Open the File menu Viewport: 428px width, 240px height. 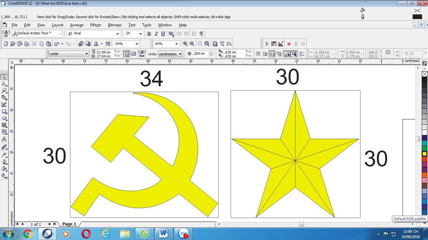(14, 25)
